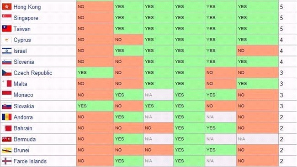Select the red NO cell ending Israel row
Screen dimensions: 297x167
(x=257, y=51)
